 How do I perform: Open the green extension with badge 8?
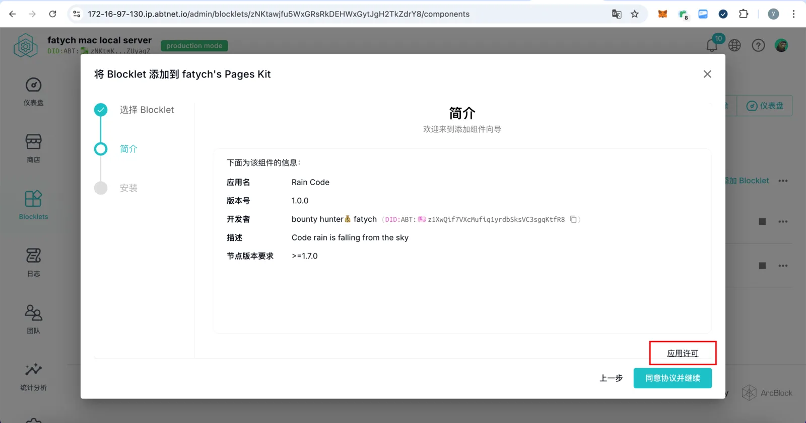pos(683,15)
